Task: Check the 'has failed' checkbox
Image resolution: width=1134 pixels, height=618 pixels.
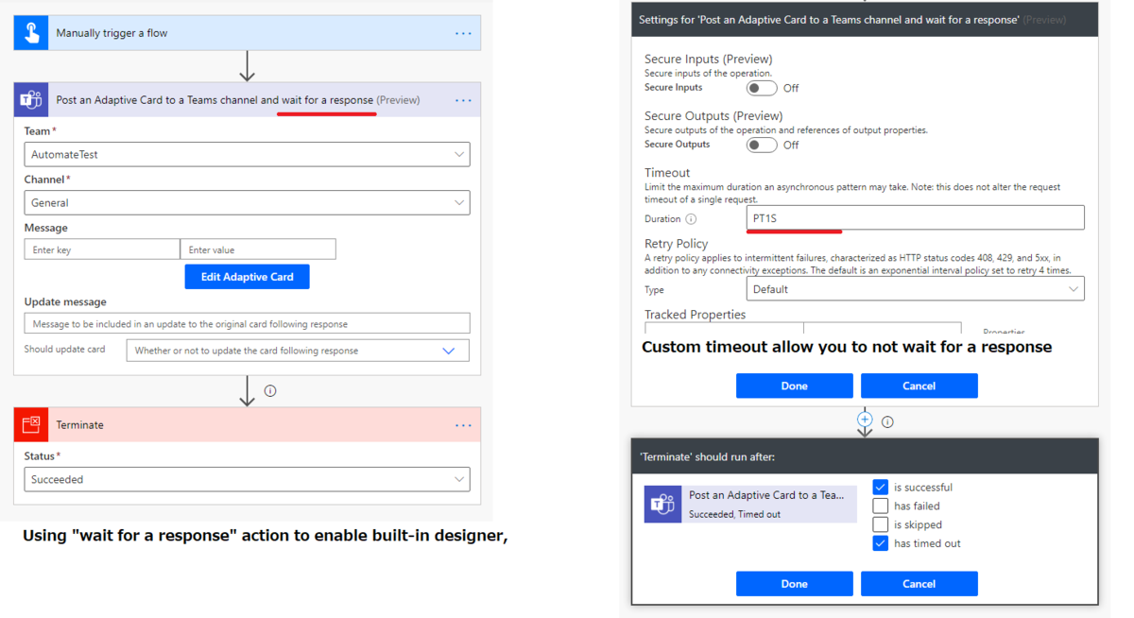Action: click(x=880, y=506)
